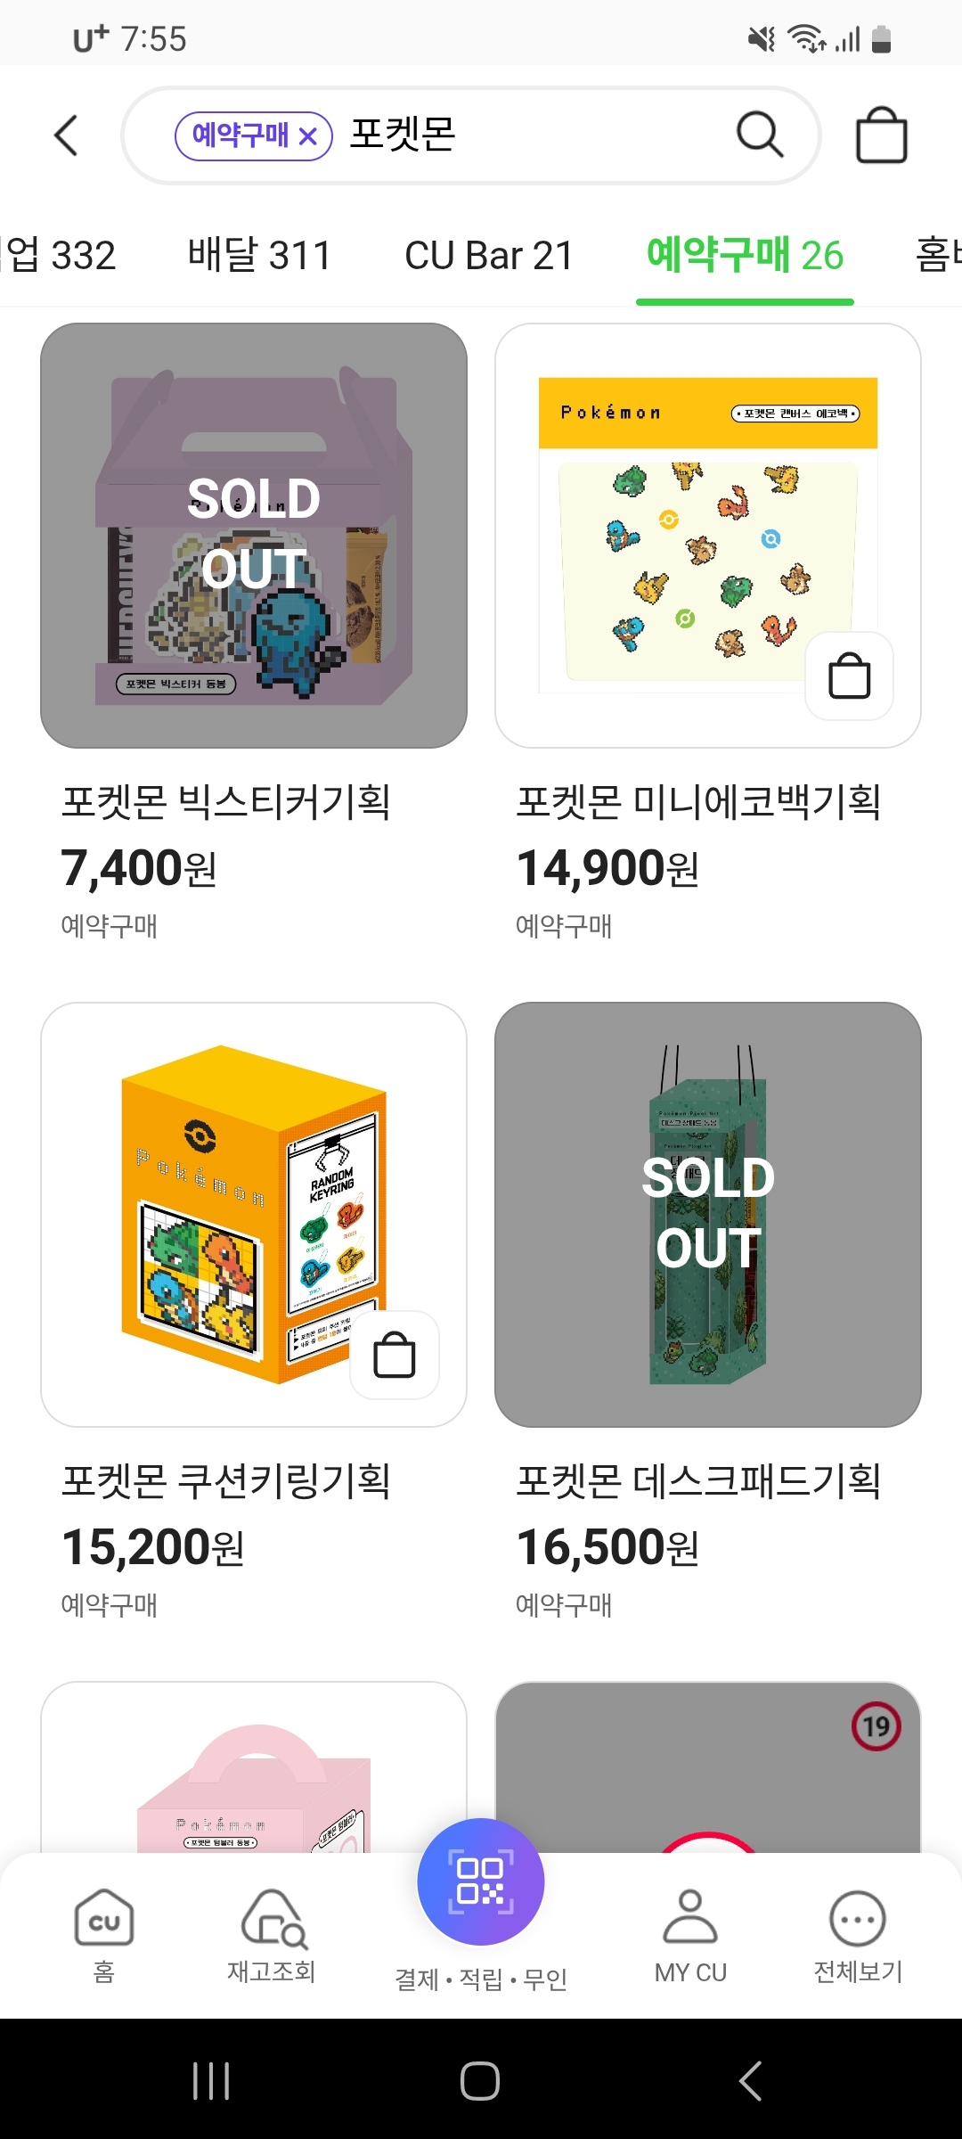The image size is (962, 2139).
Task: Switch to the 배달 311 tab
Action: click(x=259, y=256)
